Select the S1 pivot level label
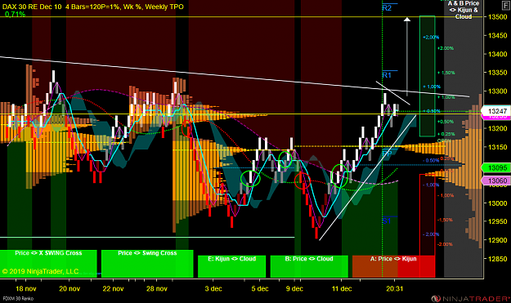Image resolution: width=511 pixels, height=303 pixels. point(387,221)
